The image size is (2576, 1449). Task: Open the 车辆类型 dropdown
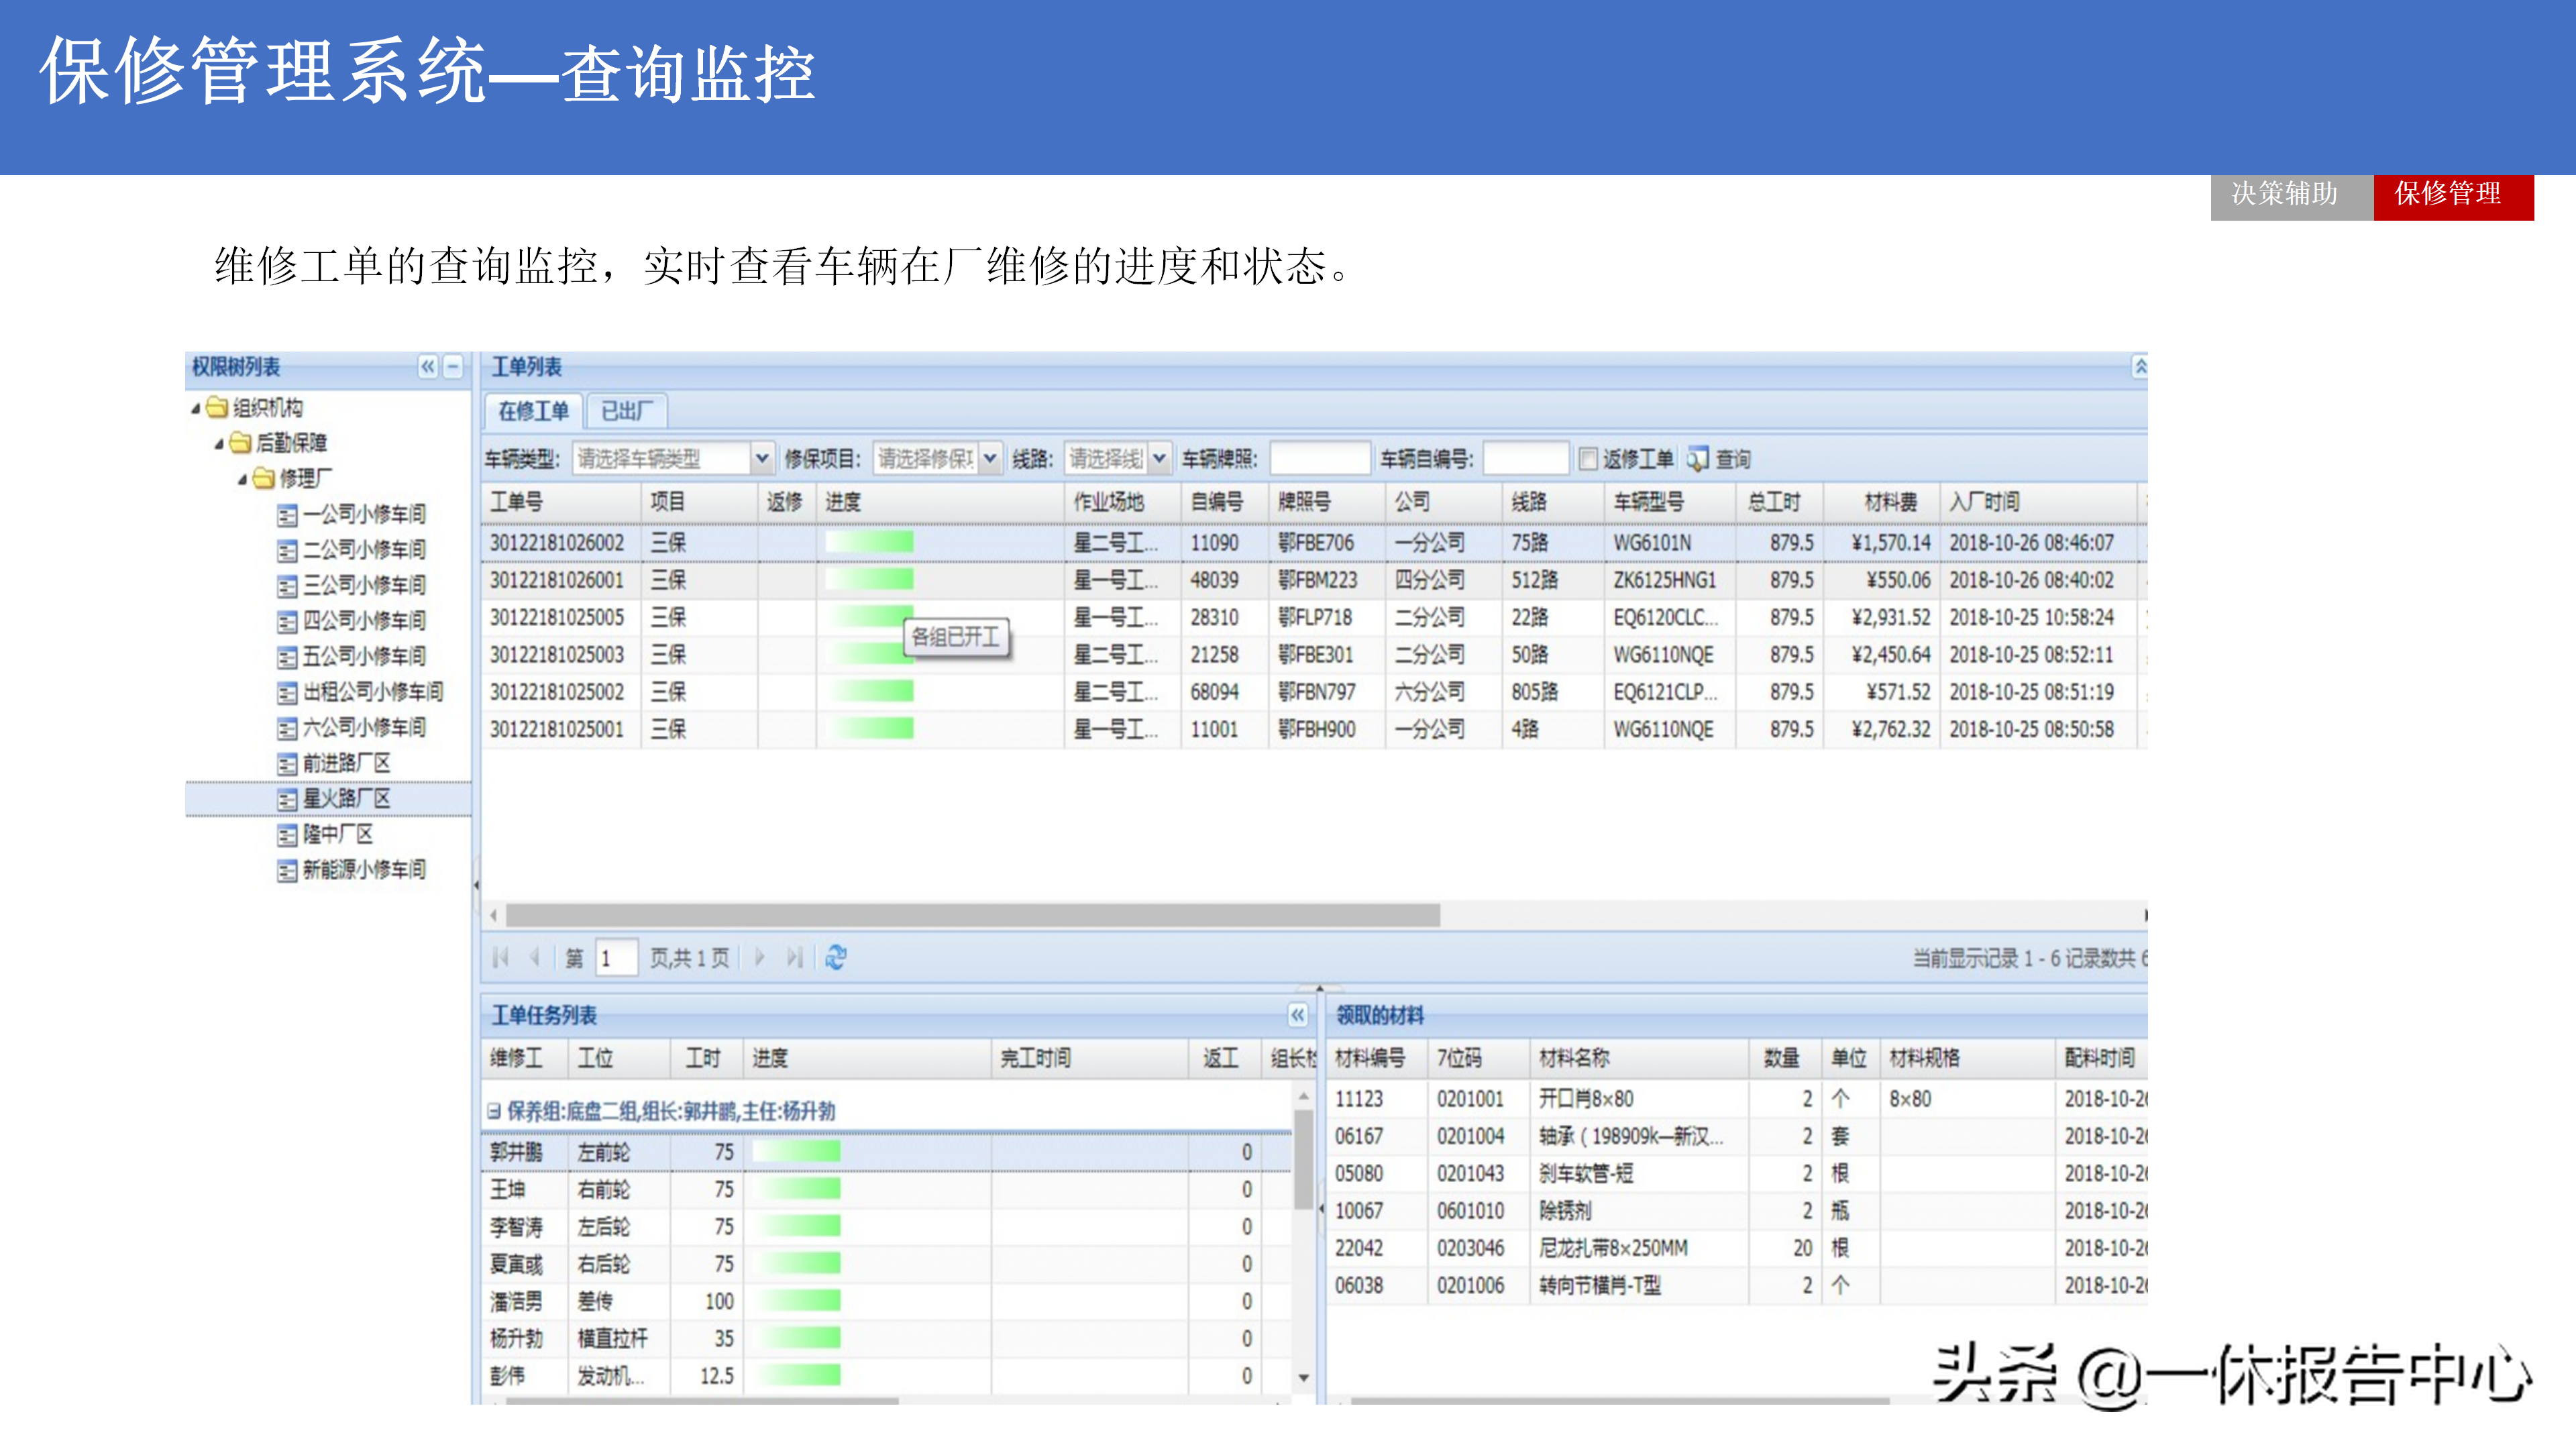pos(762,459)
